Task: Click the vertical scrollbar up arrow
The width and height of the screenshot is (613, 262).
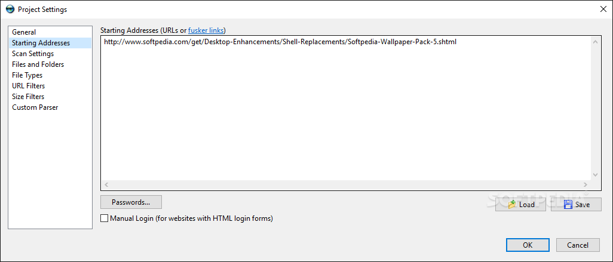Action: (596, 42)
